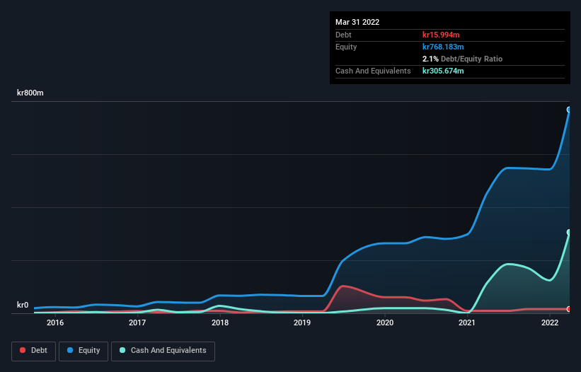
Task: Click the 2018 x-axis label
Action: click(220, 322)
